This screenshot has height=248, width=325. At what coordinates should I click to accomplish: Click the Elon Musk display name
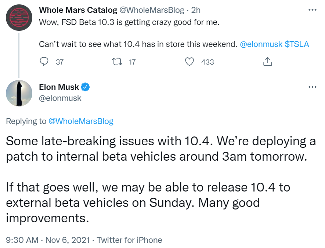[59, 87]
